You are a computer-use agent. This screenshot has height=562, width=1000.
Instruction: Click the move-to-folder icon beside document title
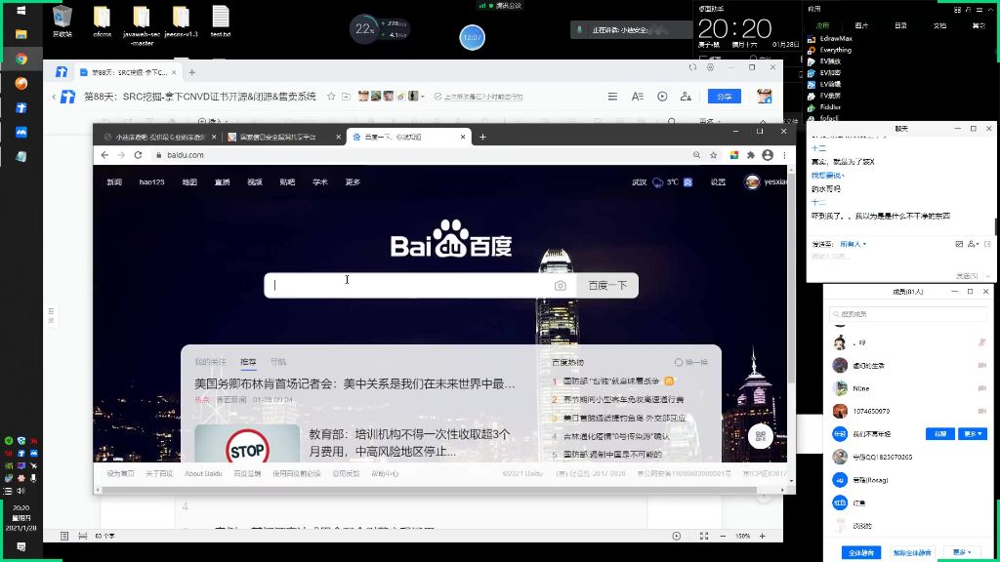tap(347, 97)
